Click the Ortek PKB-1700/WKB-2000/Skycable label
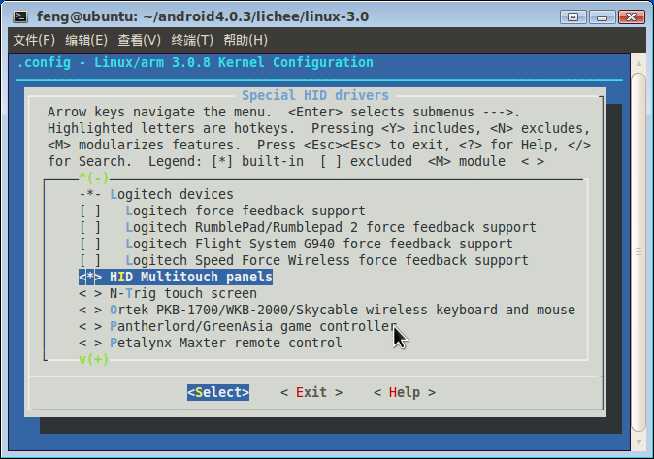Screen dimensions: 654x459 (343, 310)
